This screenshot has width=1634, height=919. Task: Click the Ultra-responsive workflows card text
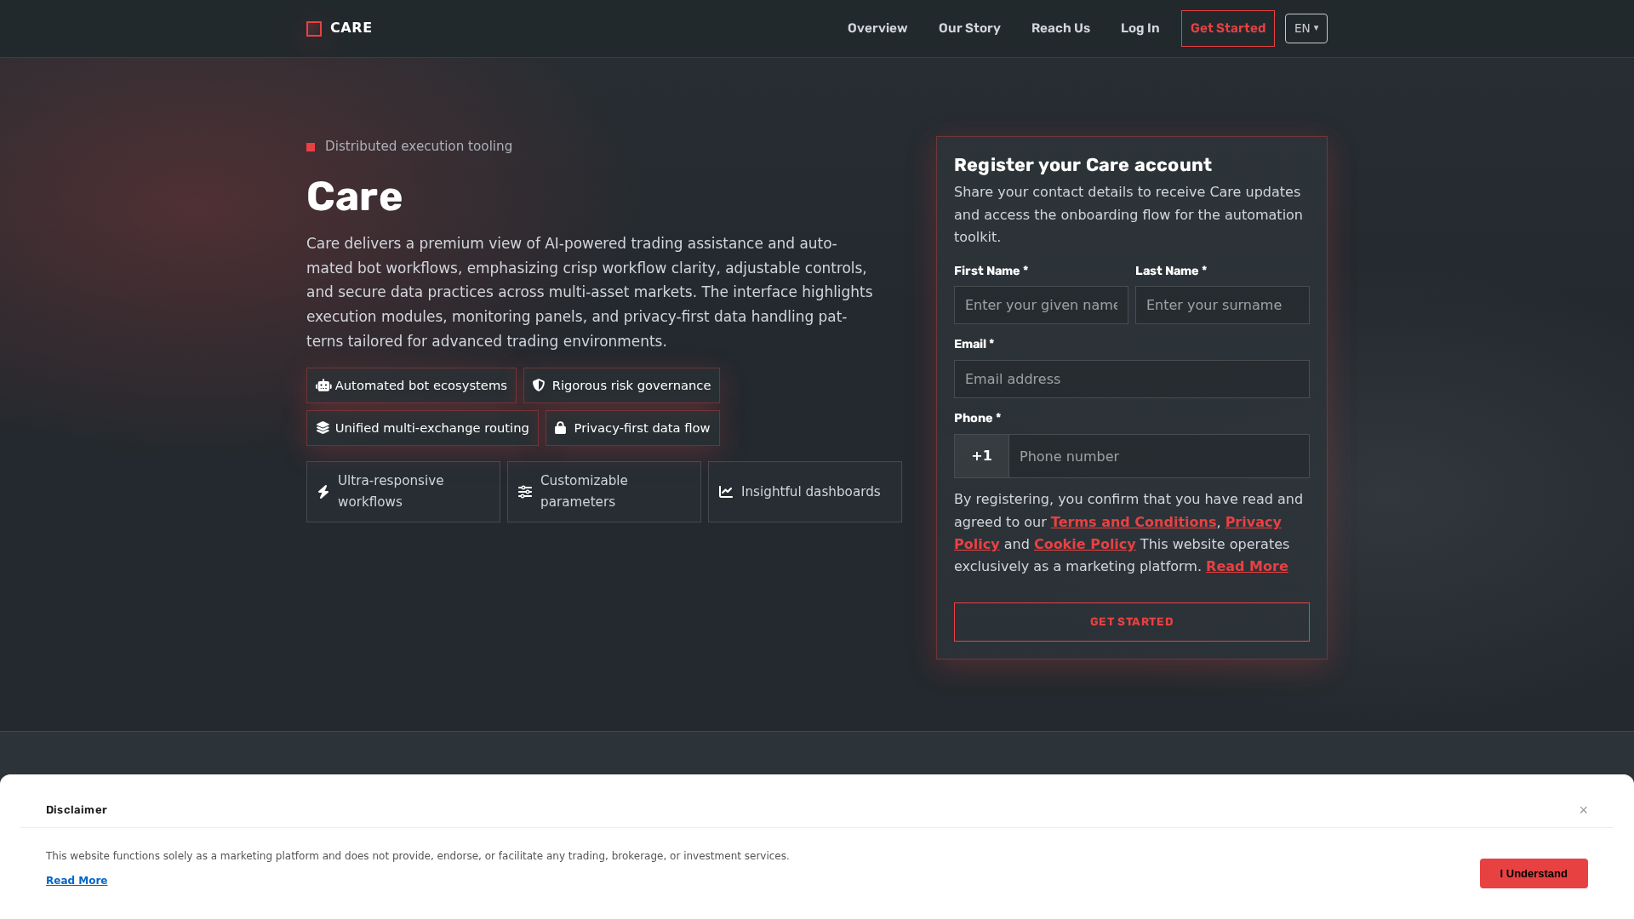pyautogui.click(x=391, y=491)
